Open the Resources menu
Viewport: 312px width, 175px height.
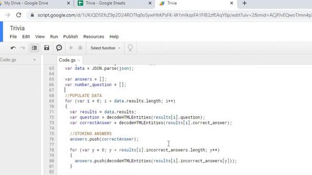(x=94, y=37)
